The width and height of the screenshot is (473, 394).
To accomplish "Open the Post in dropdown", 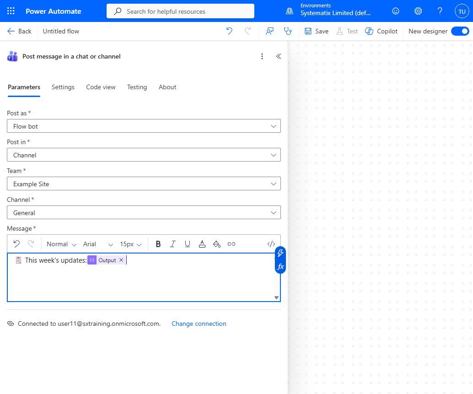I will [x=144, y=155].
